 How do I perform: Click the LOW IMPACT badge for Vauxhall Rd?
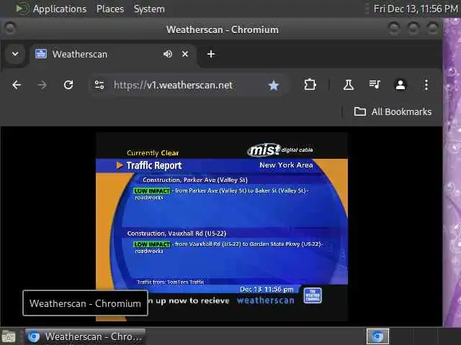click(152, 244)
